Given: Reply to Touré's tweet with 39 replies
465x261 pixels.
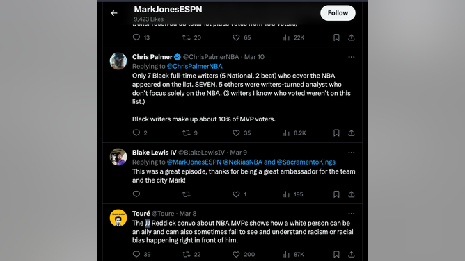Looking at the screenshot, I should 136,254.
